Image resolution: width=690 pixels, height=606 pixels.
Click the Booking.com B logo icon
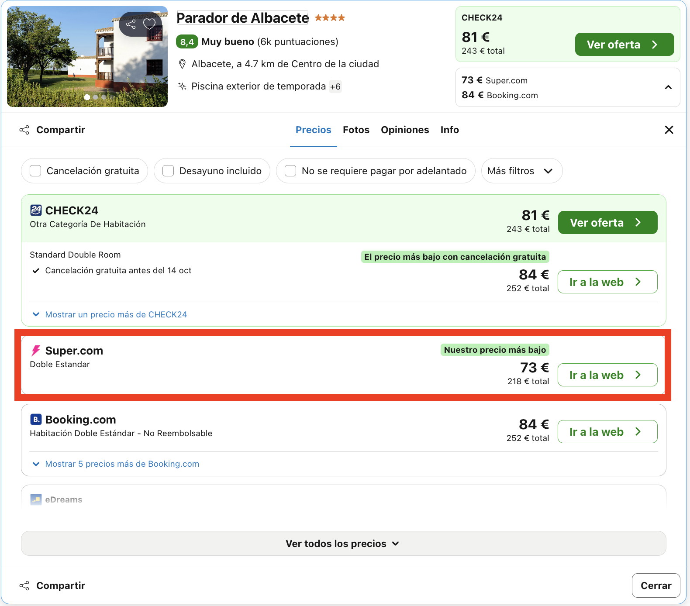coord(36,420)
